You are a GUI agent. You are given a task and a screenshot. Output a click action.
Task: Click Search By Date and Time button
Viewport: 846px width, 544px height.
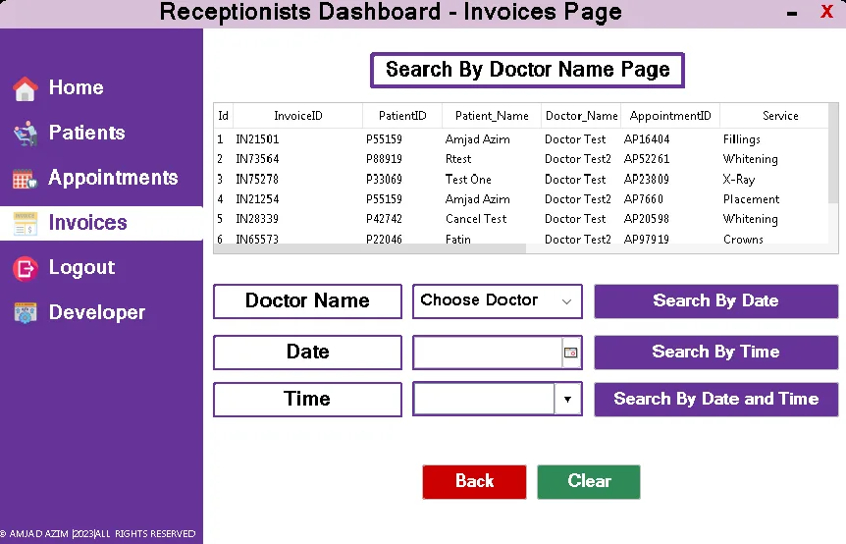[x=716, y=400]
